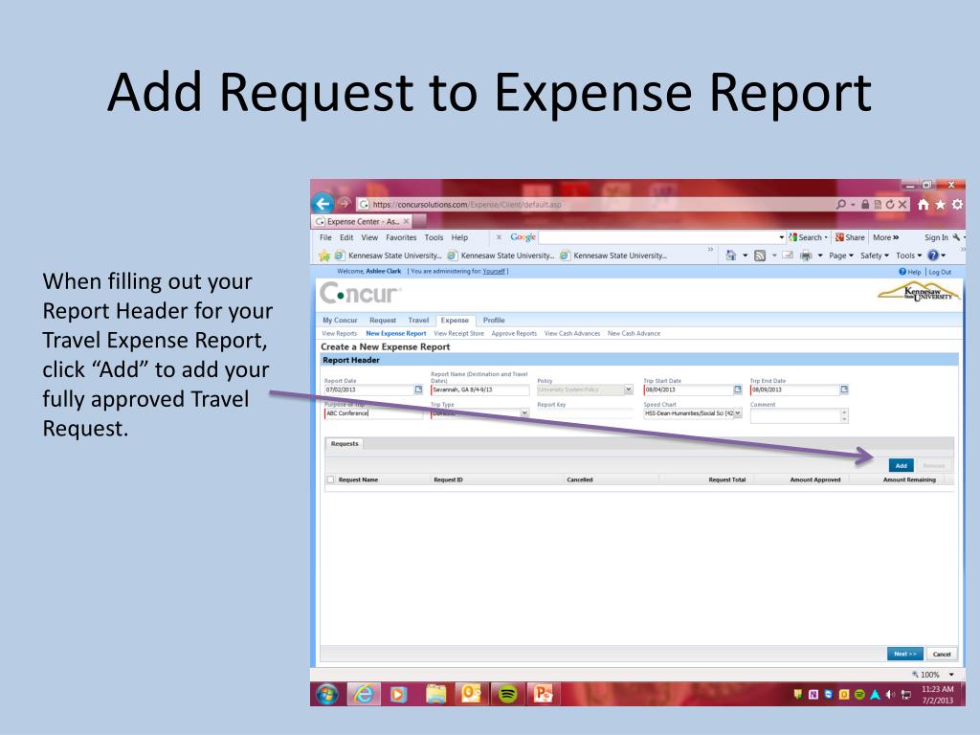
Task: Click the blue Help question mark in command bar
Action: 933,255
